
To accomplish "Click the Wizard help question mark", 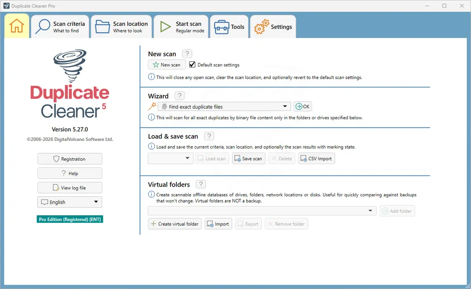I will [x=179, y=95].
